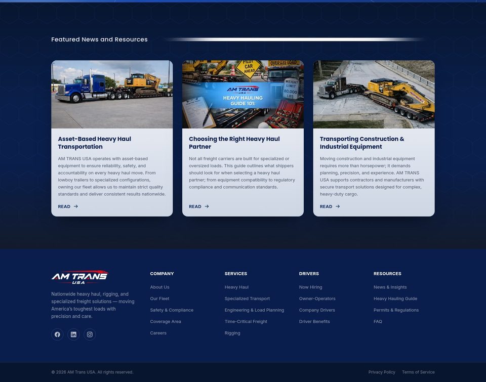Screen dimensions: 486x382
Task: View Coverage Area link
Action: 166,322
